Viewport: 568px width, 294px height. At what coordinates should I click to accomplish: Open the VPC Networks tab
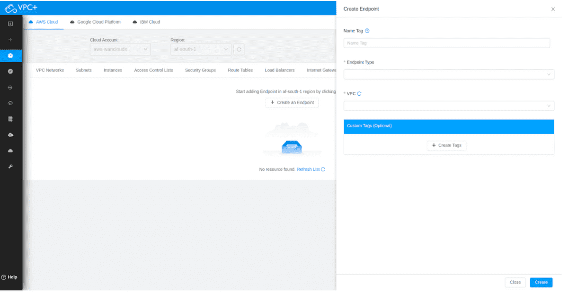coord(50,70)
